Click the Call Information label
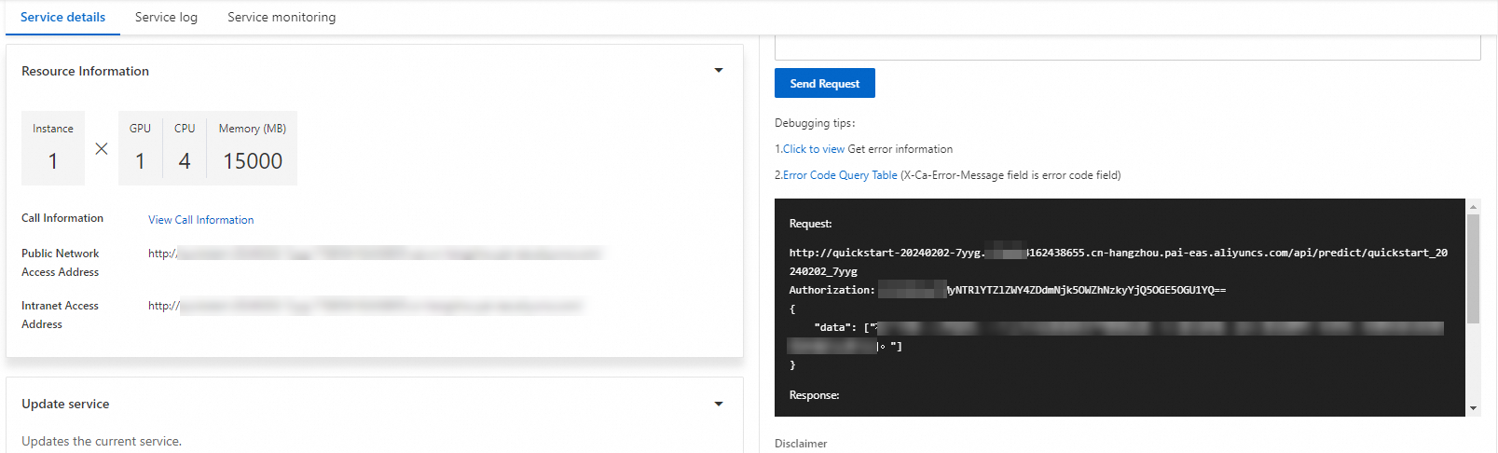 tap(62, 218)
